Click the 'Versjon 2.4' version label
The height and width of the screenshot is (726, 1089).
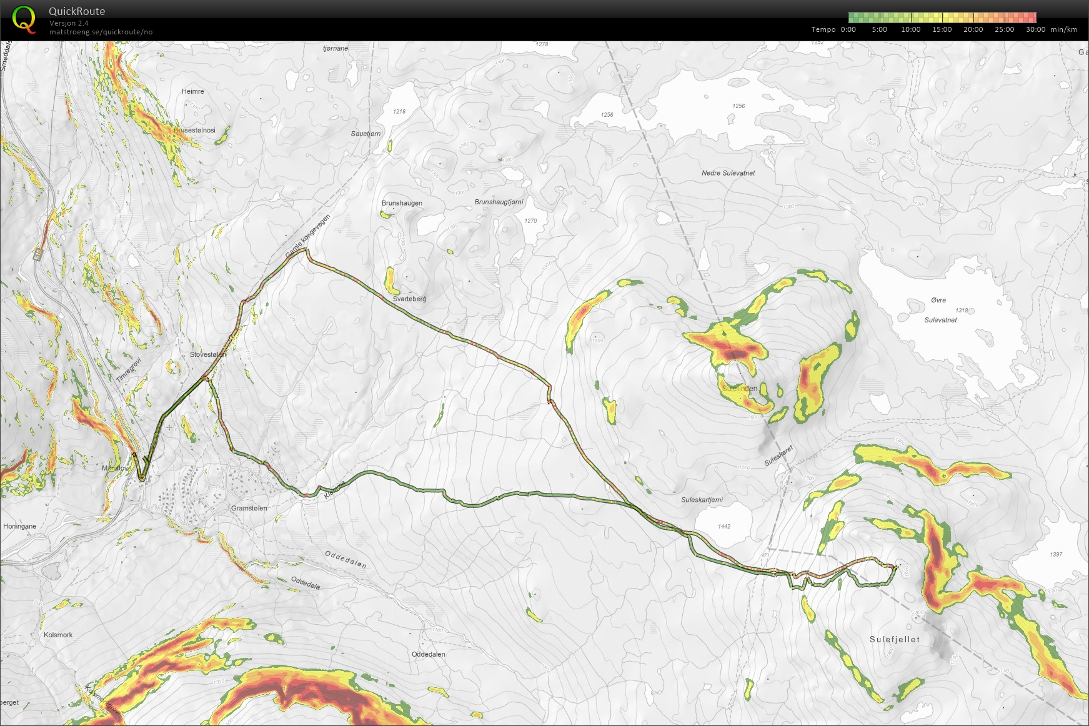[69, 23]
